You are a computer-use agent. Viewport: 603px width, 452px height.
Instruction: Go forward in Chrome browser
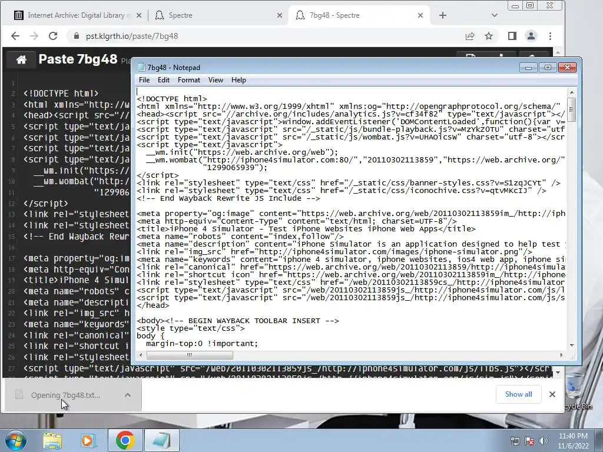click(34, 36)
